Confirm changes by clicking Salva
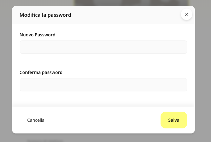The width and height of the screenshot is (211, 142). 174,120
